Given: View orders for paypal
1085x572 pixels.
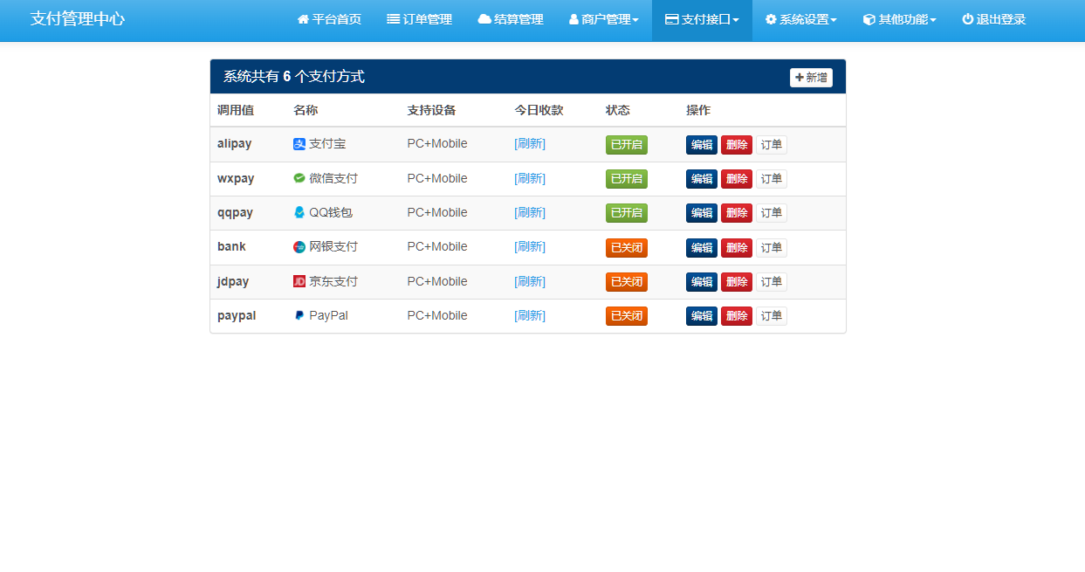Looking at the screenshot, I should click(x=772, y=316).
